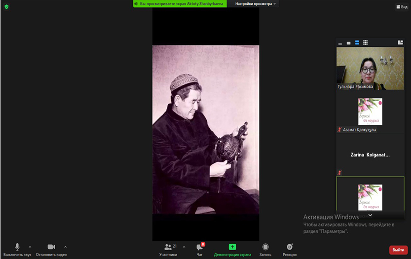Leave the meeting with the Выйти button
The height and width of the screenshot is (259, 411).
[398, 250]
